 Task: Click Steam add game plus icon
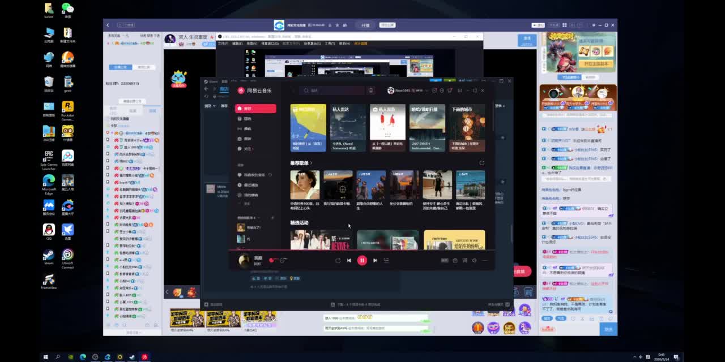tap(206, 304)
